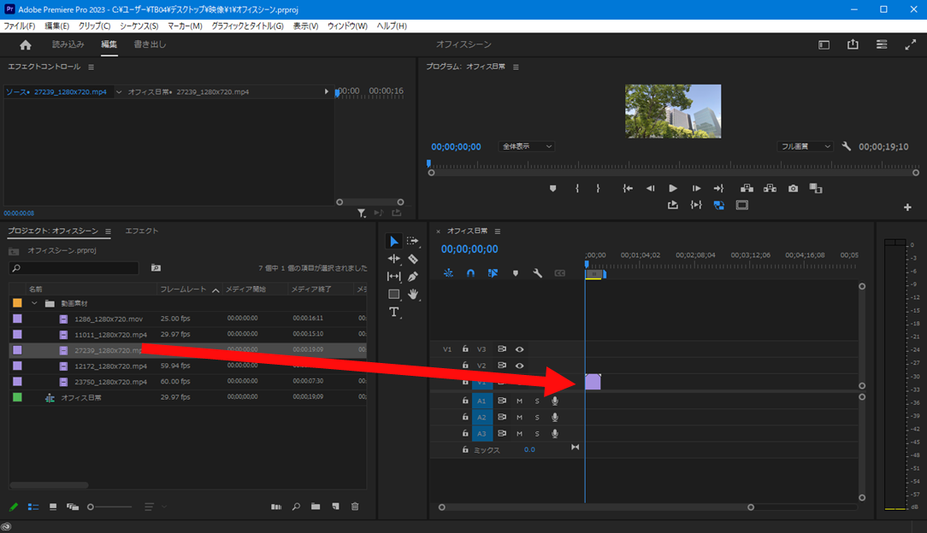The width and height of the screenshot is (927, 533).
Task: Add marker in program monitor
Action: coord(552,188)
